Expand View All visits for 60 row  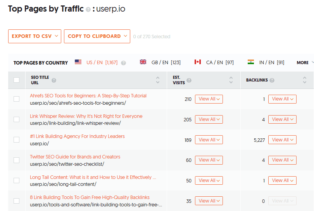209,160
